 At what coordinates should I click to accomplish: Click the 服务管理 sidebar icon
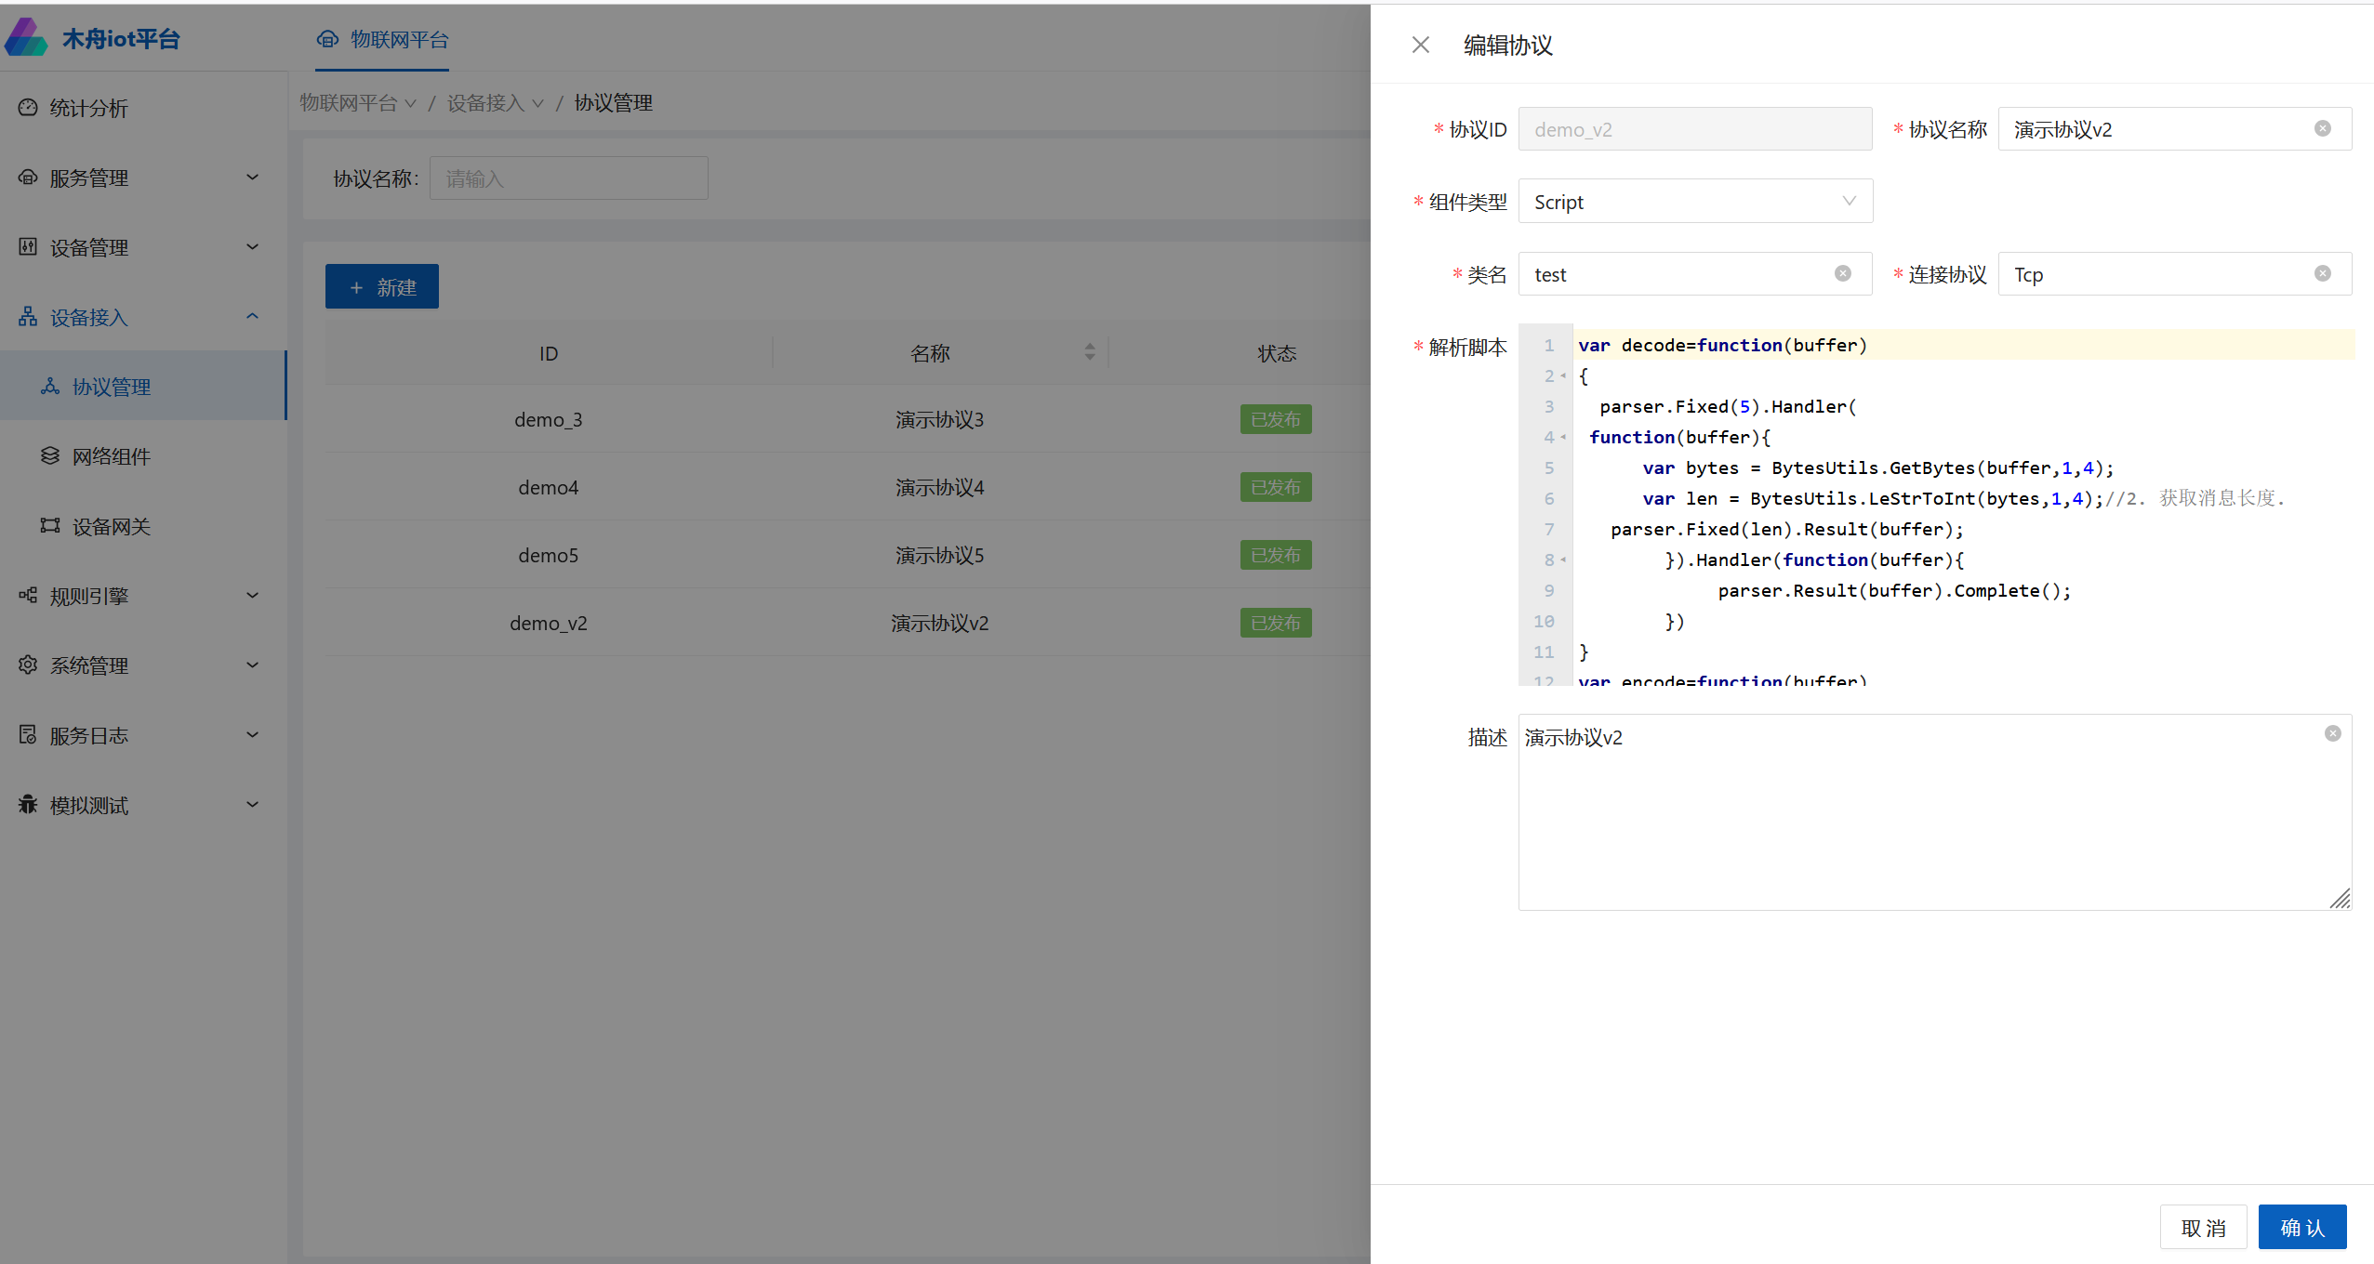point(28,178)
